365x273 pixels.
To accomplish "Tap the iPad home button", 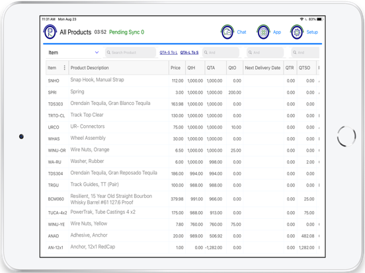I will (346, 136).
